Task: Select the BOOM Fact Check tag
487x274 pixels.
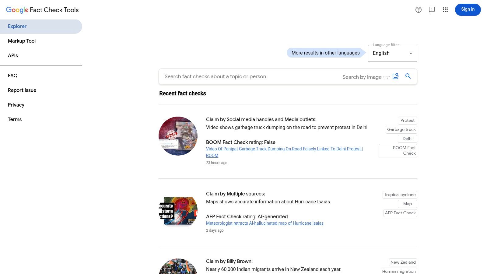Action: point(398,150)
